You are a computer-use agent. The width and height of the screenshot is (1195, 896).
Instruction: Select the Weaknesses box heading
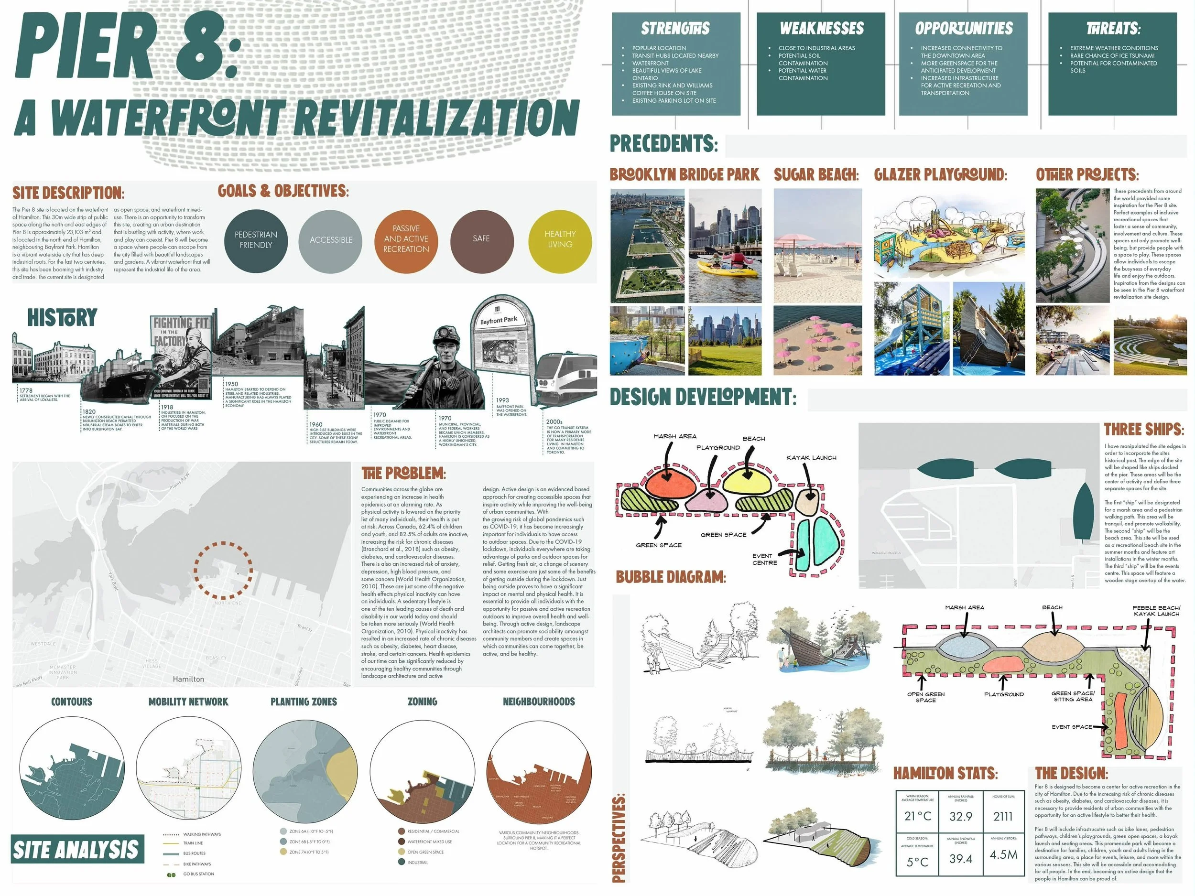click(822, 29)
